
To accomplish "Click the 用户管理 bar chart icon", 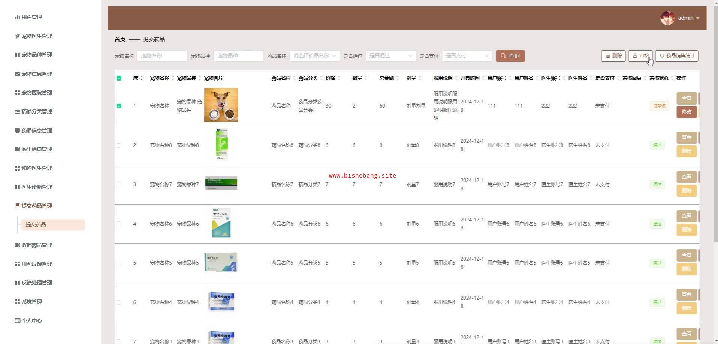I will pyautogui.click(x=17, y=17).
